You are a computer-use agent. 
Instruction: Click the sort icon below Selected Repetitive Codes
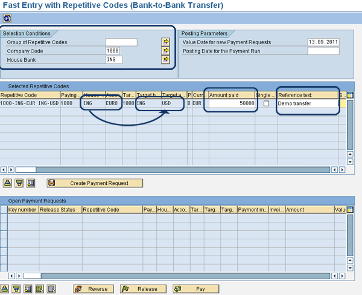point(7,183)
